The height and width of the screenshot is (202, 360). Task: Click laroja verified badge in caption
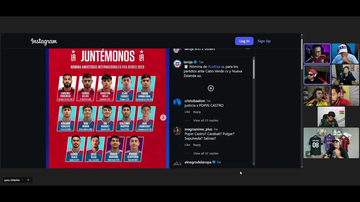(195, 62)
